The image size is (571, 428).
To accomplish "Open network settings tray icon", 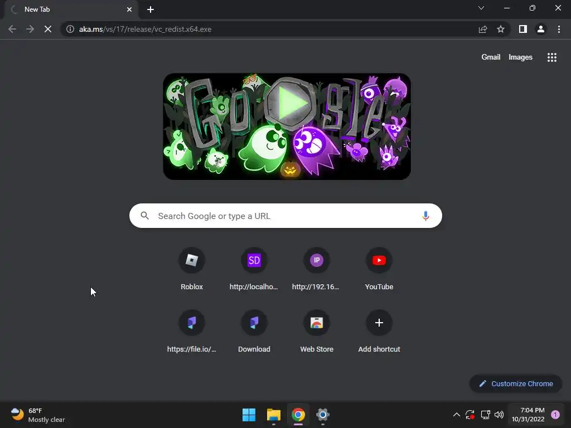I will [x=485, y=415].
